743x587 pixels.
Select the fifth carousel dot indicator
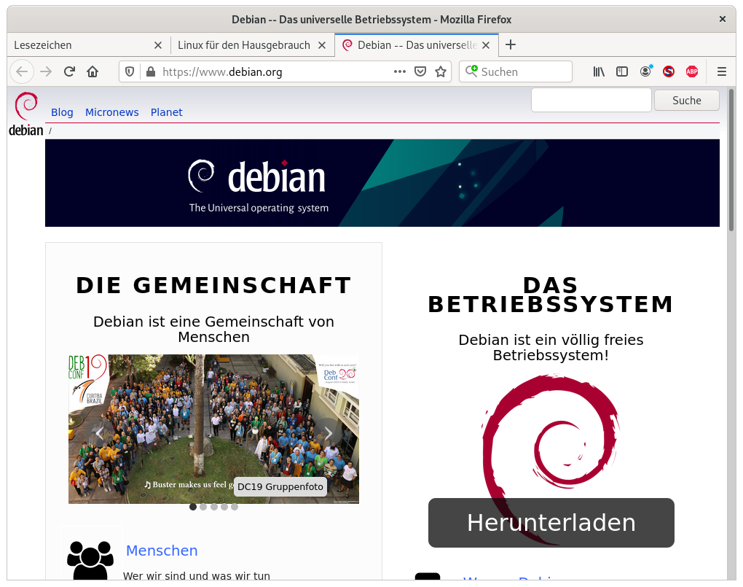point(235,507)
